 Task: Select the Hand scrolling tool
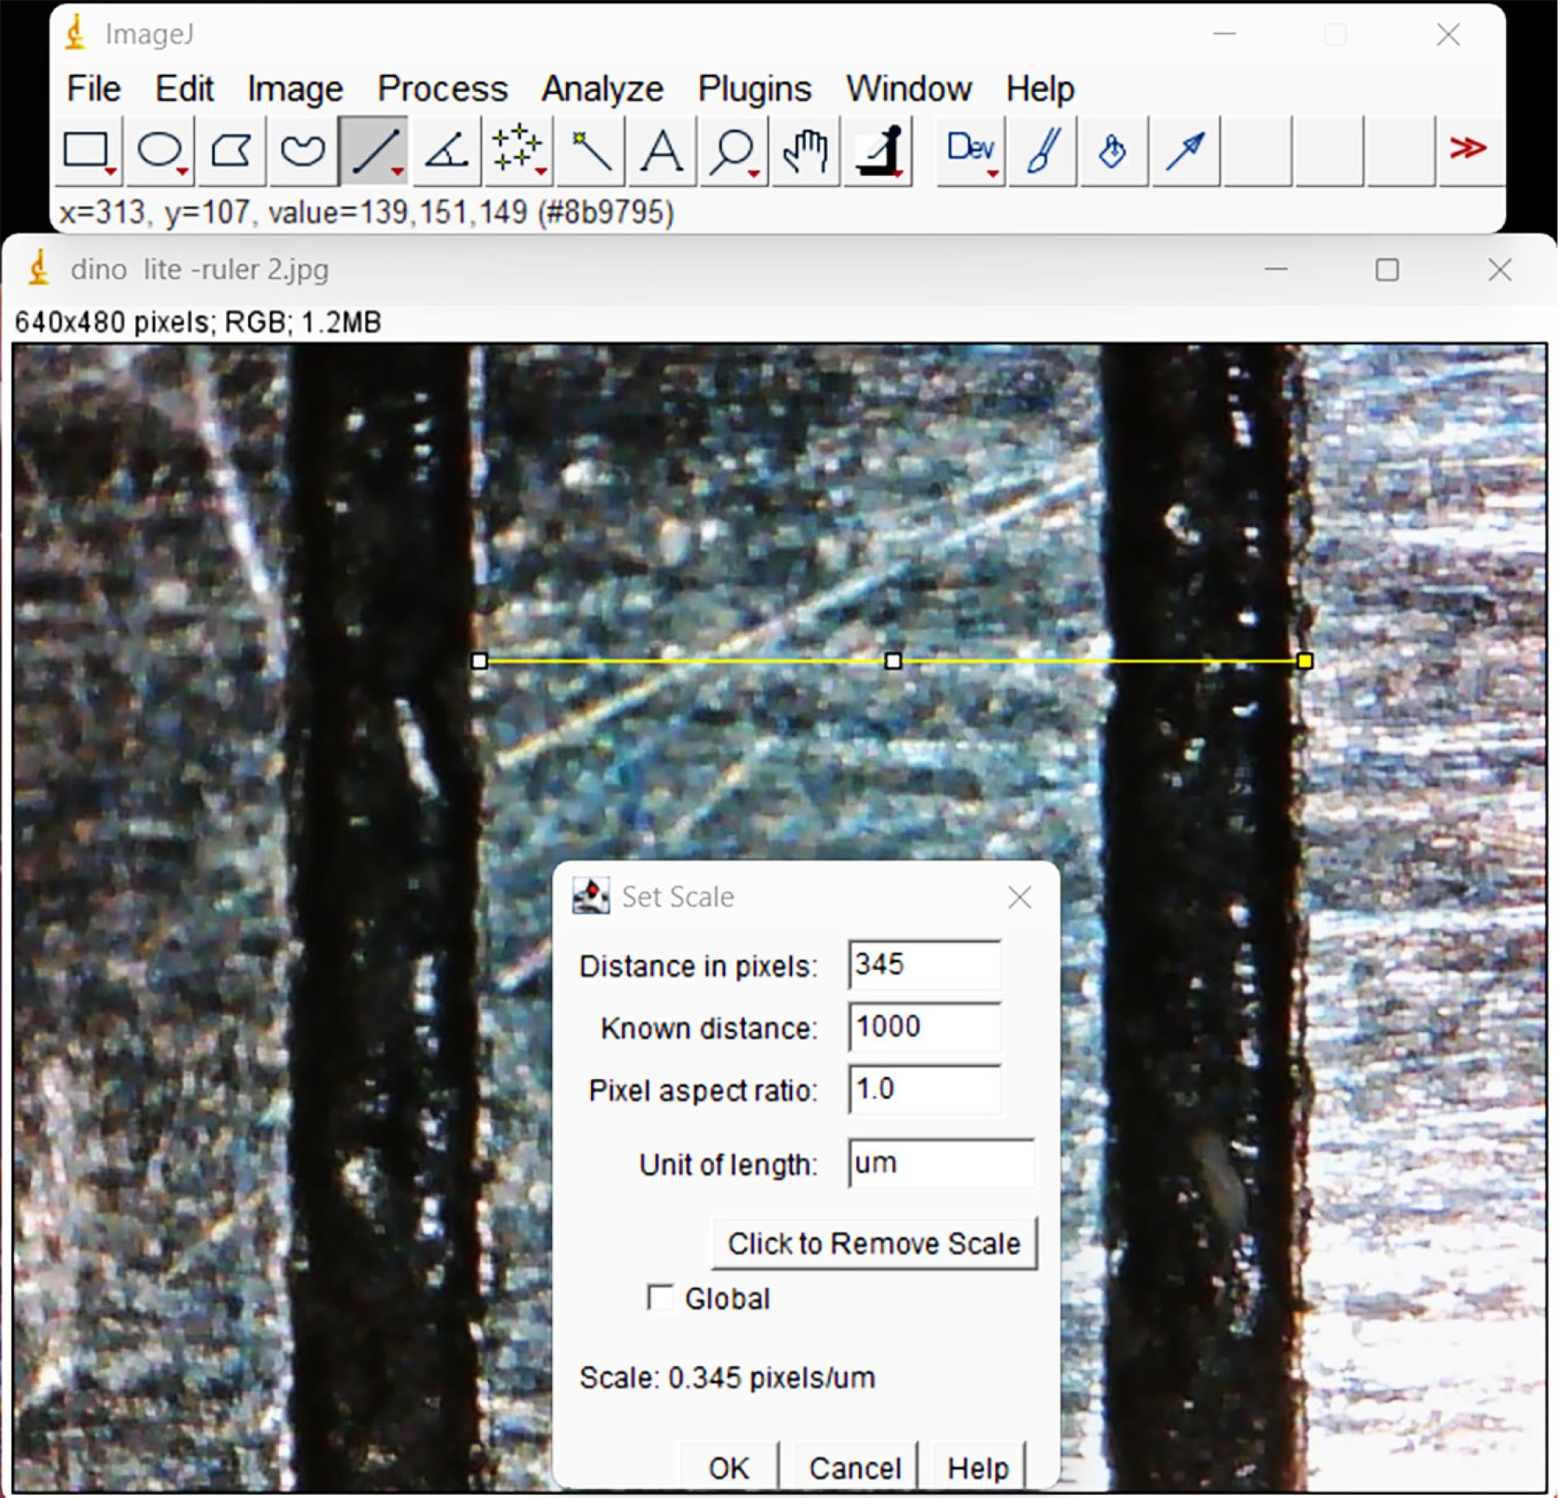click(x=805, y=150)
